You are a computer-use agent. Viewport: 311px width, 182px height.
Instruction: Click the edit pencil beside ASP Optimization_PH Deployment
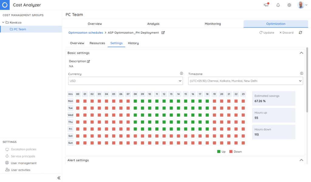163,33
